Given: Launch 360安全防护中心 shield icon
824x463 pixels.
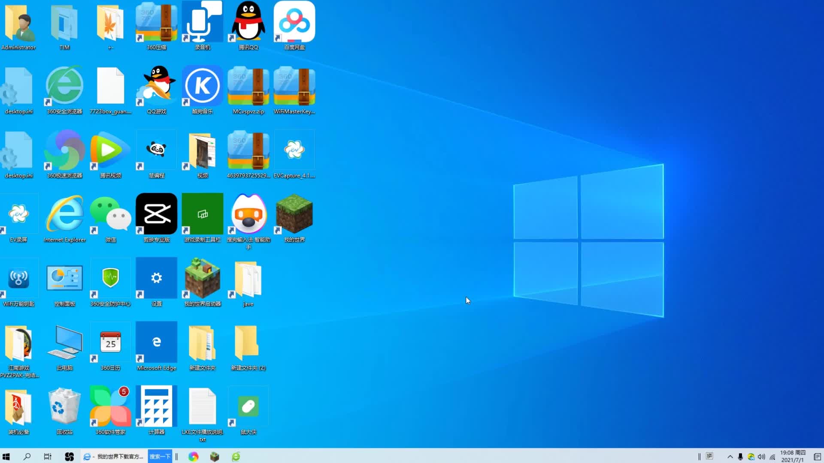Looking at the screenshot, I should point(110,283).
